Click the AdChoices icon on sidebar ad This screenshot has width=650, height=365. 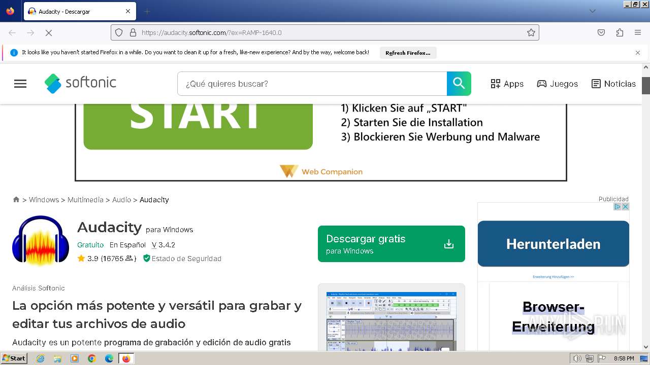[x=617, y=206]
